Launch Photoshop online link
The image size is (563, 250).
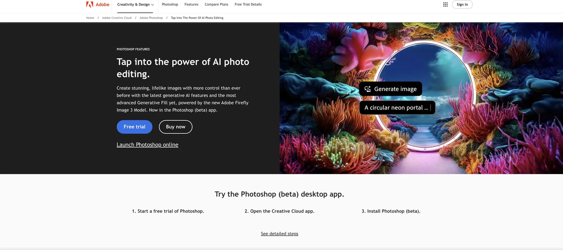tap(147, 145)
